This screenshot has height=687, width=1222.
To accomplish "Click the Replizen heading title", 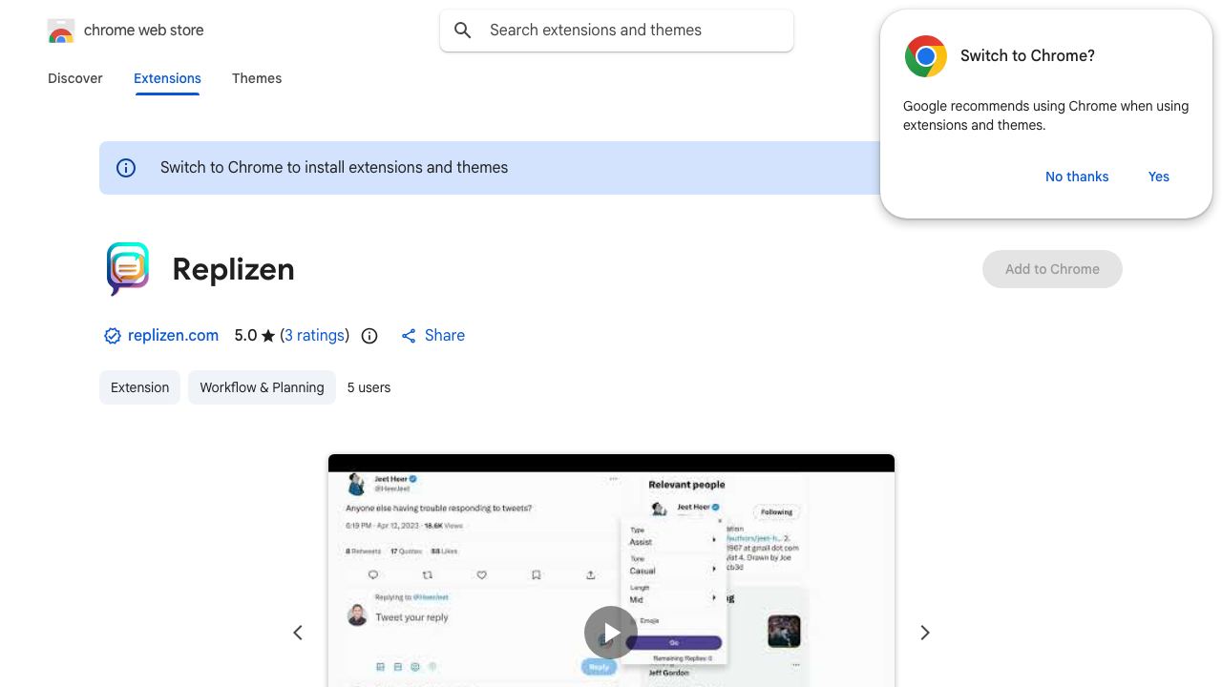I will pyautogui.click(x=233, y=269).
